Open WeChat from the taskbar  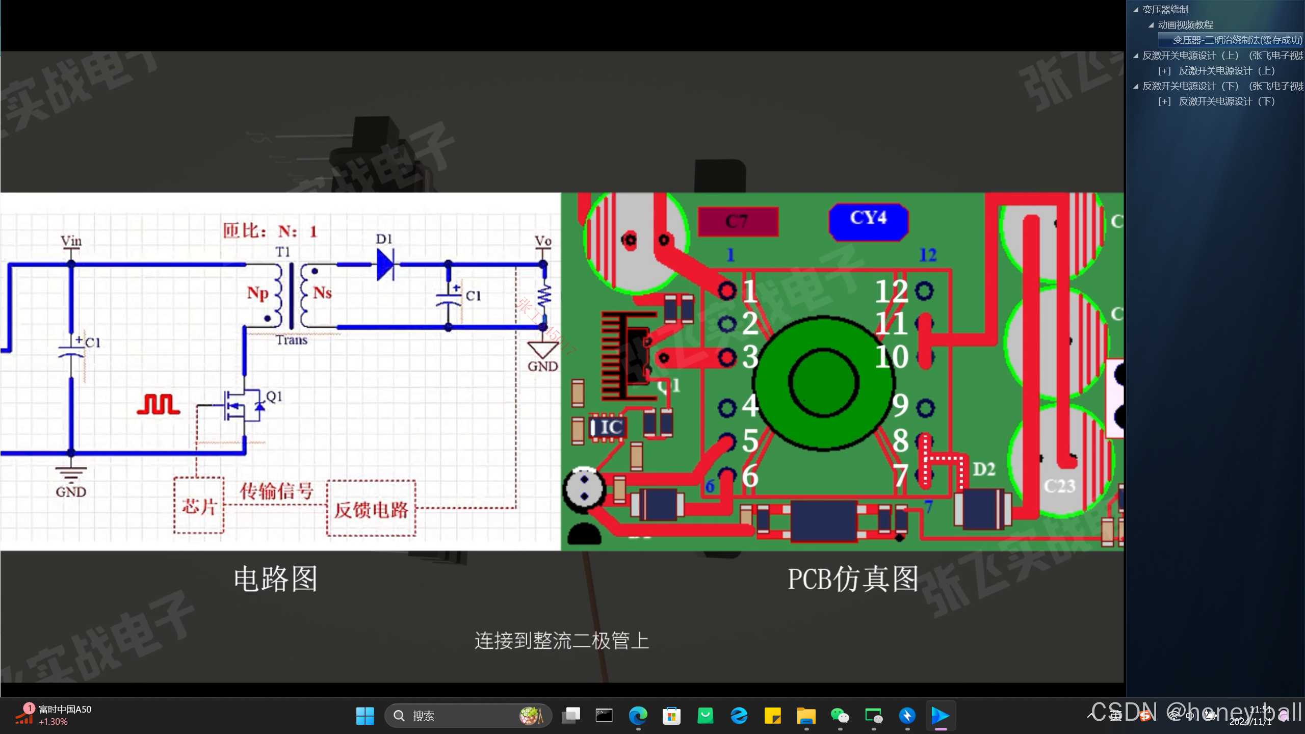[840, 716]
